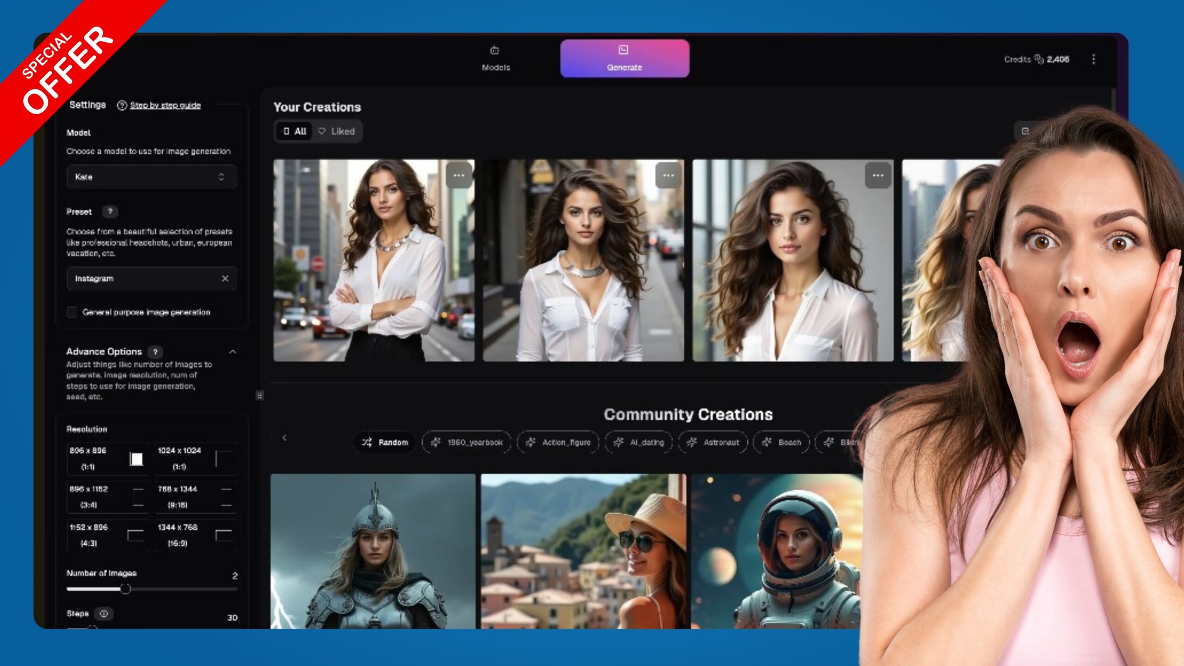Viewport: 1184px width, 666px height.
Task: Click the shuffle icon on Random
Action: coord(367,443)
